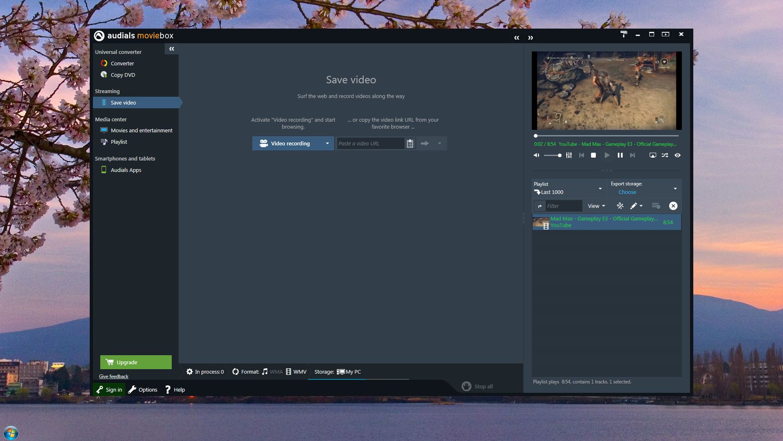Toggle shuffle playback

[x=665, y=155]
